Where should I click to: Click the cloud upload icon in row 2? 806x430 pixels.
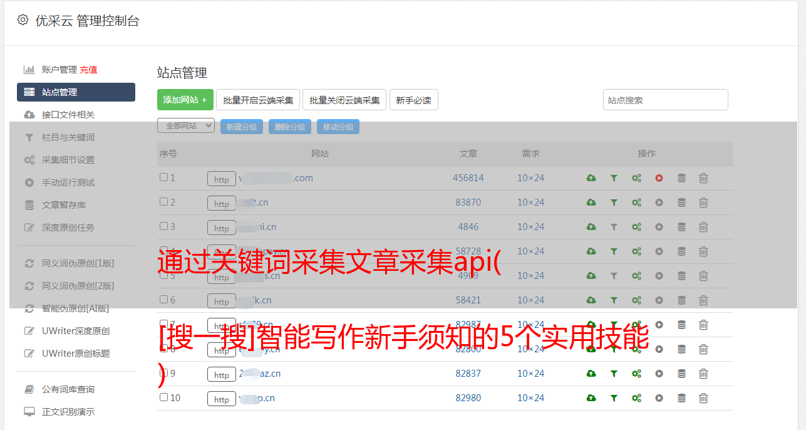tap(591, 202)
